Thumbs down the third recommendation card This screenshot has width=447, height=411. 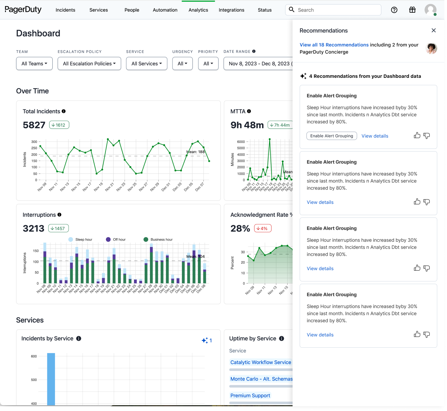[426, 268]
